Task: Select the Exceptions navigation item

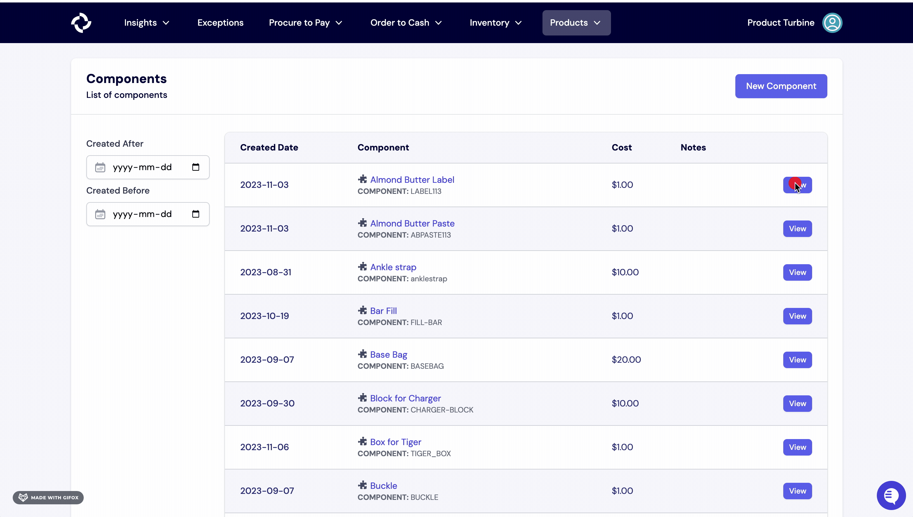Action: pos(220,23)
